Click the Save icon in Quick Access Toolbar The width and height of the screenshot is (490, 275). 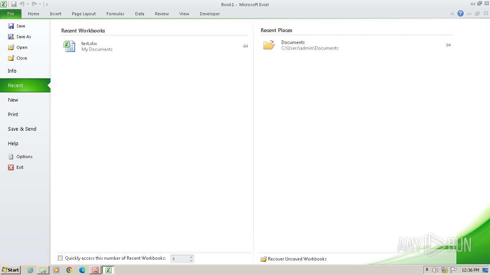click(x=14, y=4)
